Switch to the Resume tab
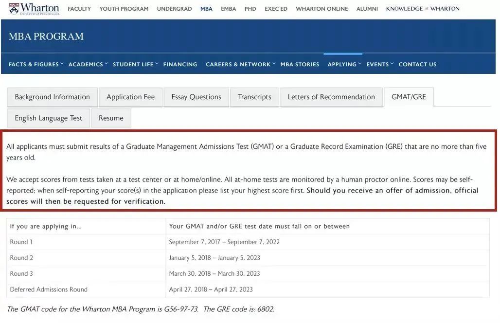This screenshot has width=500, height=323. click(x=111, y=118)
